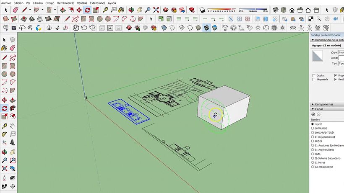The image size is (344, 193).
Task: Open the Ayuda menu
Action: point(112,3)
